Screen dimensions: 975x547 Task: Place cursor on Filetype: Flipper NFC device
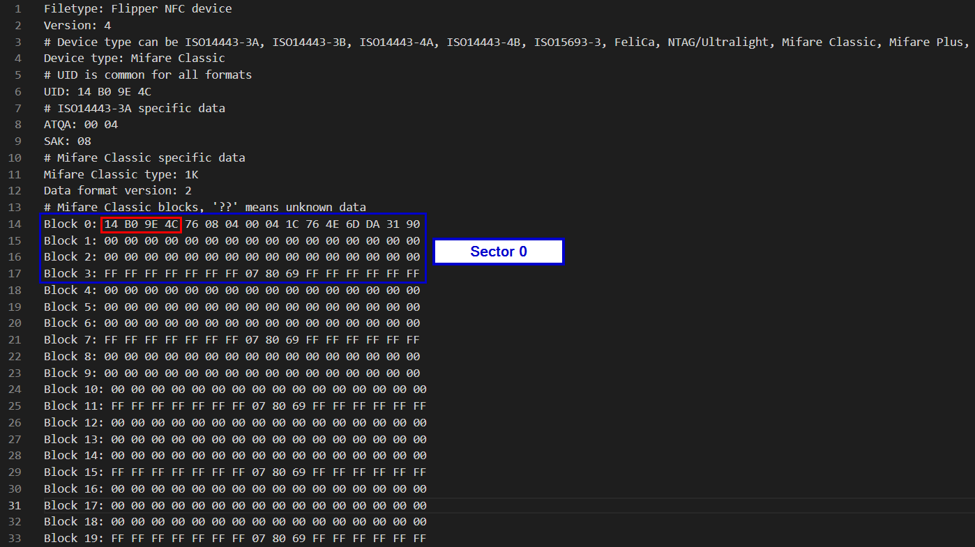[137, 9]
